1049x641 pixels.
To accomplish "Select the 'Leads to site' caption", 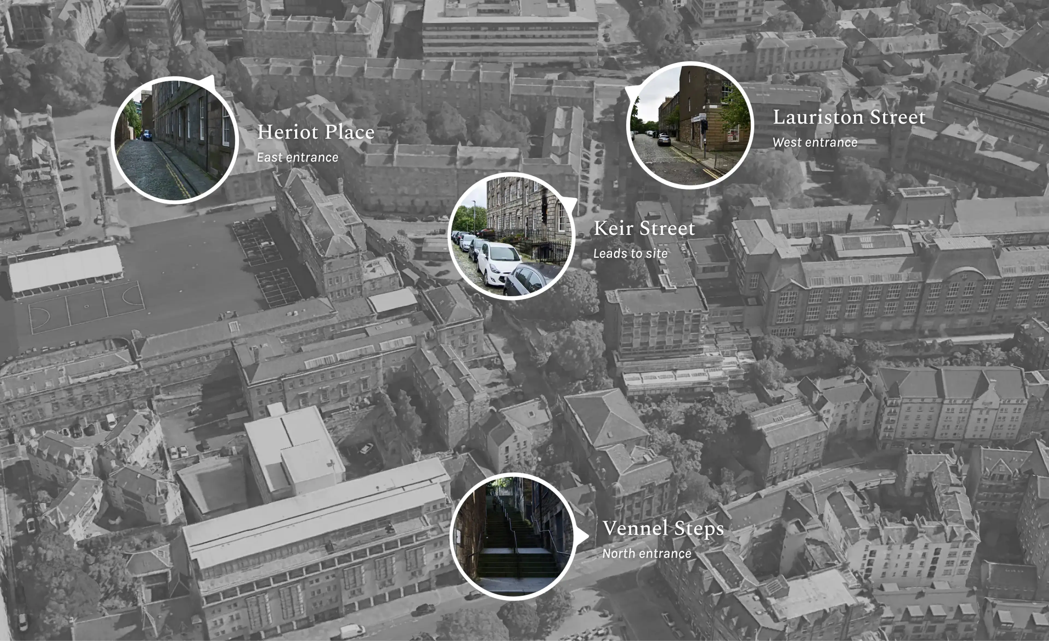I will click(x=630, y=254).
